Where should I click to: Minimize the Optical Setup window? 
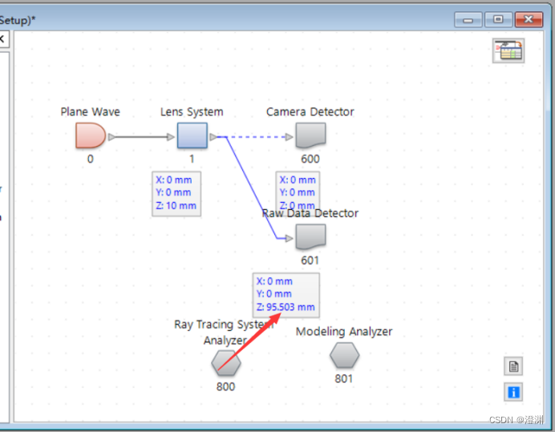468,20
